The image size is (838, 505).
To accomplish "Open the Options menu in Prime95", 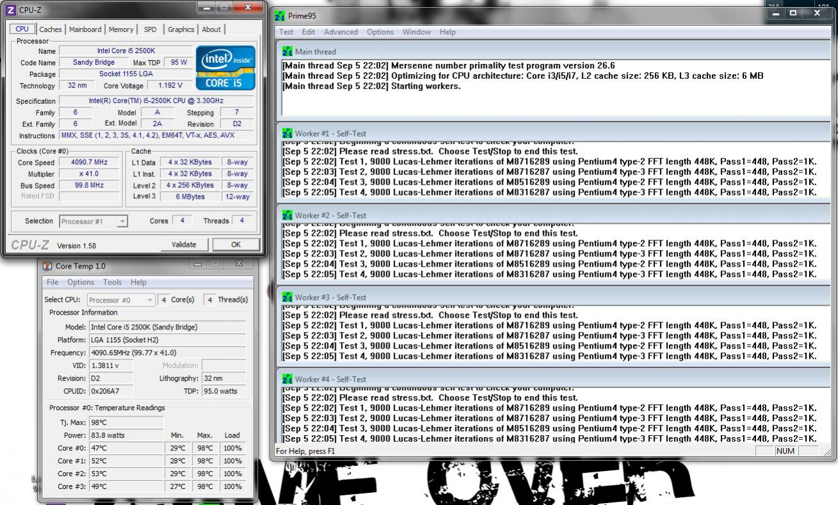I will [381, 32].
